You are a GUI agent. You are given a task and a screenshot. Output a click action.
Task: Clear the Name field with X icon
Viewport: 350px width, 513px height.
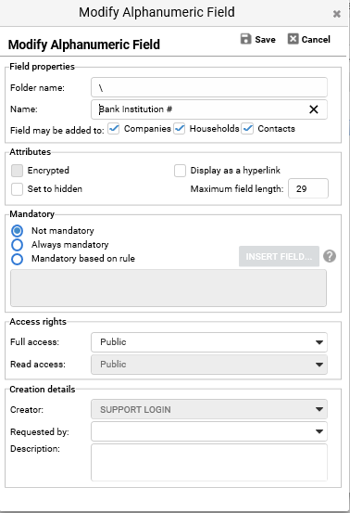click(314, 109)
